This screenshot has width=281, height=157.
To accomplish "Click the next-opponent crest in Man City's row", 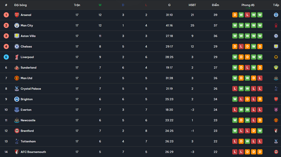I will coord(276,26).
